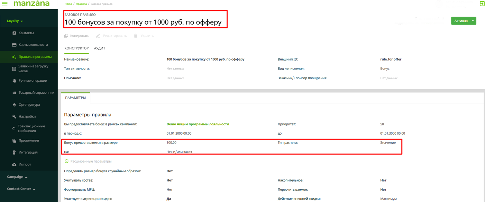
Task: Open the hamburger menu icon
Action: pyautogui.click(x=5, y=4)
